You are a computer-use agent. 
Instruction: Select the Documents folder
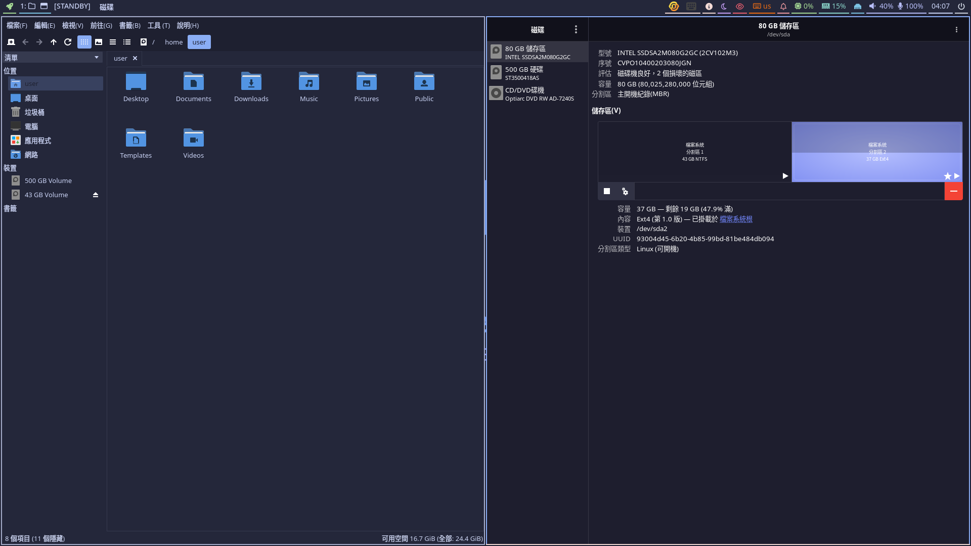[194, 87]
